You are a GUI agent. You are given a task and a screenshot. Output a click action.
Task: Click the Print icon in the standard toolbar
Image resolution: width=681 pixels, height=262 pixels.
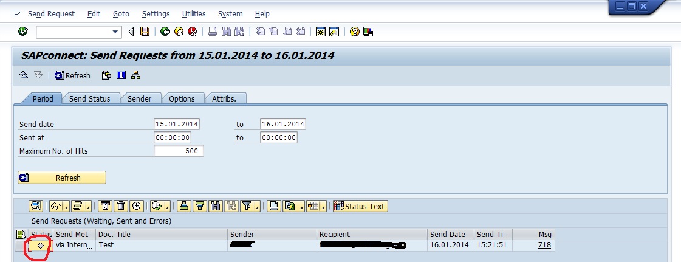coord(213,31)
